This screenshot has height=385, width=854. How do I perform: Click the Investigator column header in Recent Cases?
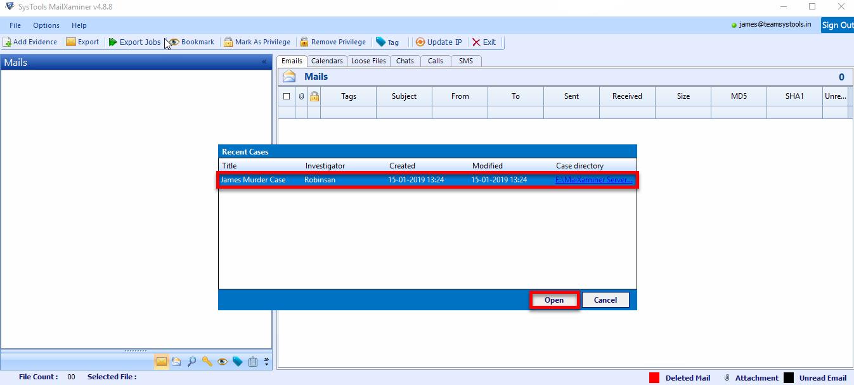point(325,166)
